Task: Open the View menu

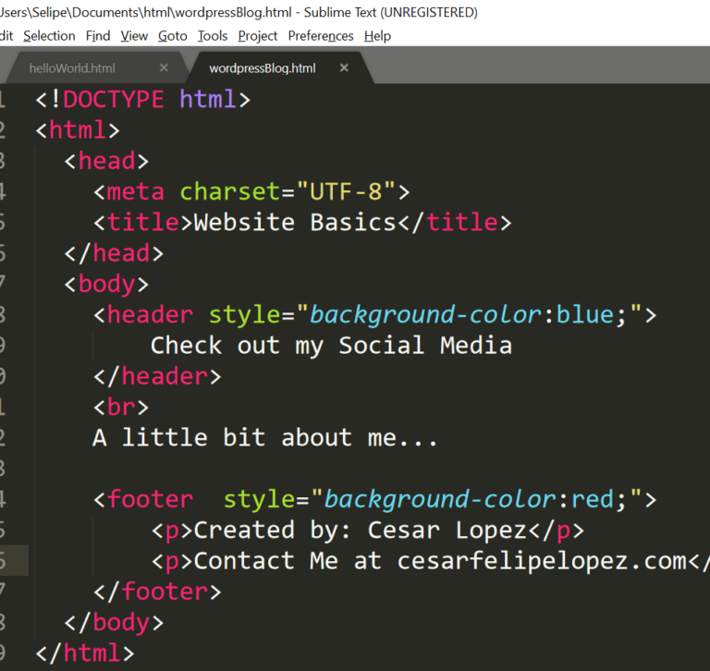Action: click(134, 36)
